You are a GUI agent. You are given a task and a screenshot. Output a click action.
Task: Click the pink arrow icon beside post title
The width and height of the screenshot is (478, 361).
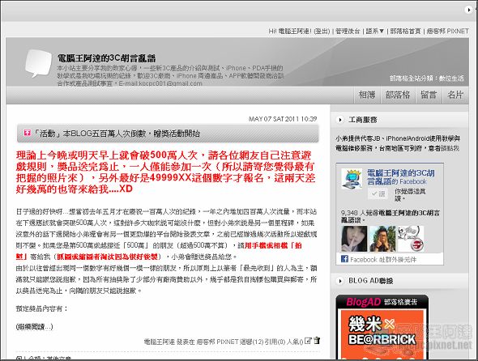[x=28, y=133]
